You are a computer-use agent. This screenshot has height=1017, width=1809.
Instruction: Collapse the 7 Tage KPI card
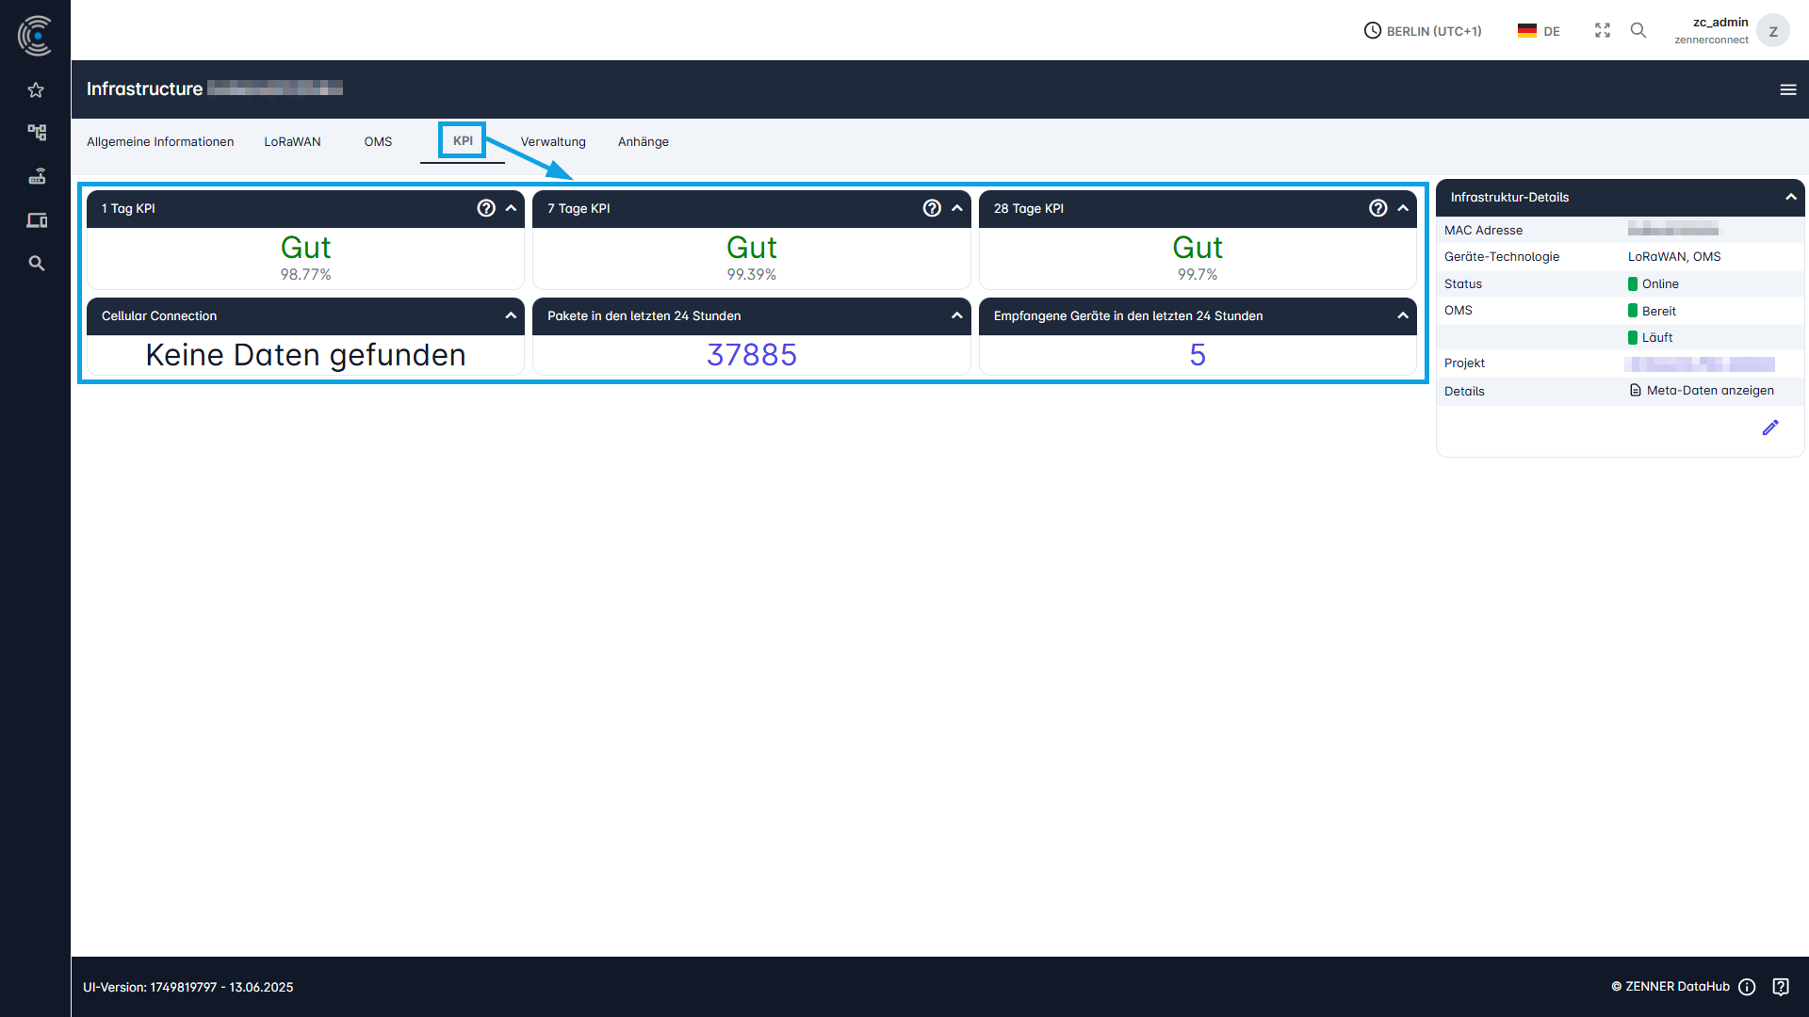(956, 208)
